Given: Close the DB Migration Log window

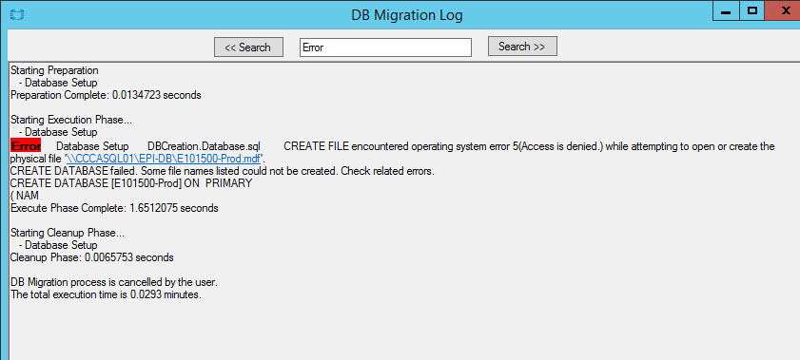Looking at the screenshot, I should click(783, 10).
